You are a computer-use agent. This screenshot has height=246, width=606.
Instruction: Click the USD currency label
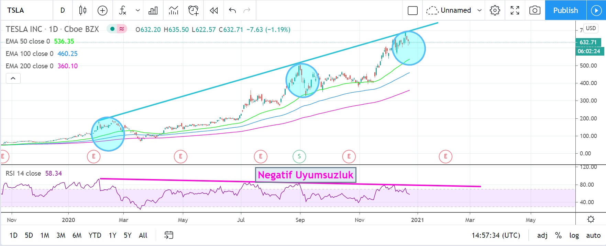(591, 28)
